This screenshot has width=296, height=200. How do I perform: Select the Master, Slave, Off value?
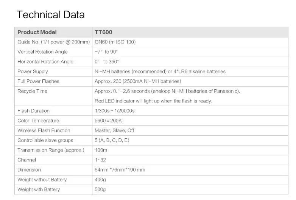tap(114, 130)
